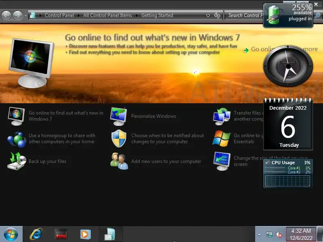Click the address bar refresh button
323x242 pixels.
coord(217,15)
